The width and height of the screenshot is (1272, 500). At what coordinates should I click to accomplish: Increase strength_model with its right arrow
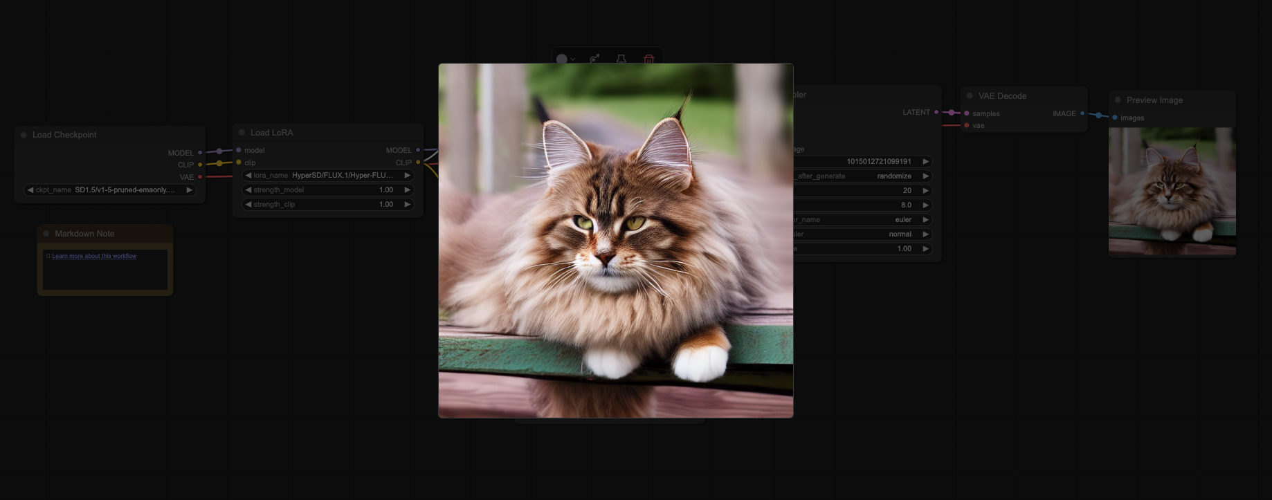click(408, 190)
